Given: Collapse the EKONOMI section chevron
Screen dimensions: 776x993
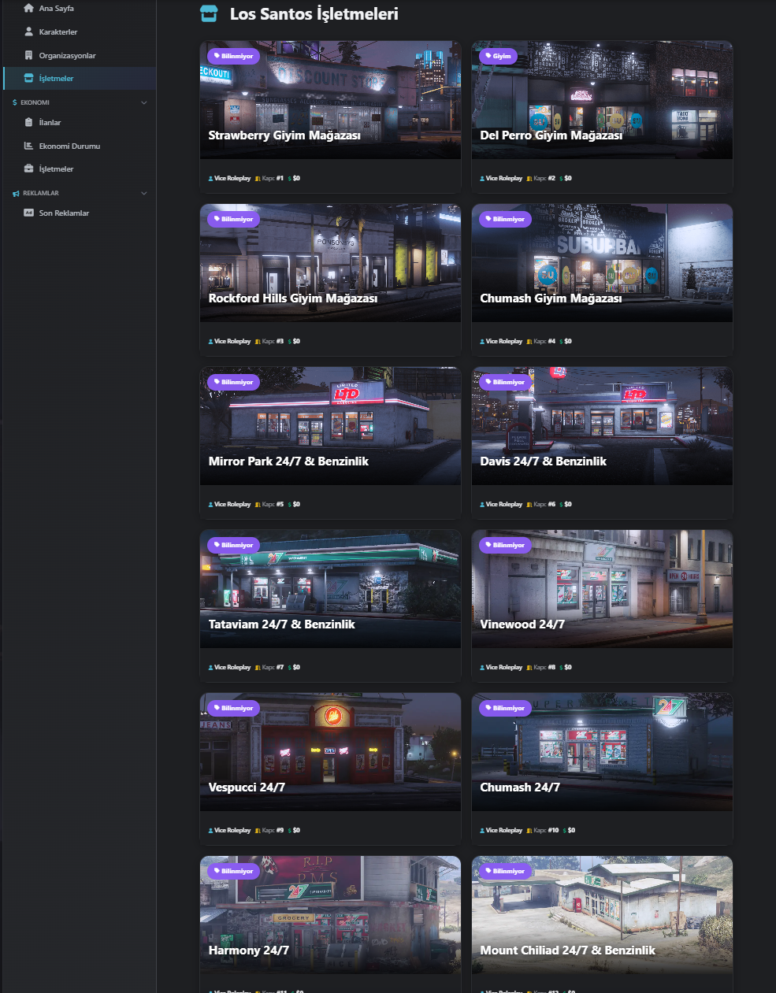Looking at the screenshot, I should pos(143,102).
